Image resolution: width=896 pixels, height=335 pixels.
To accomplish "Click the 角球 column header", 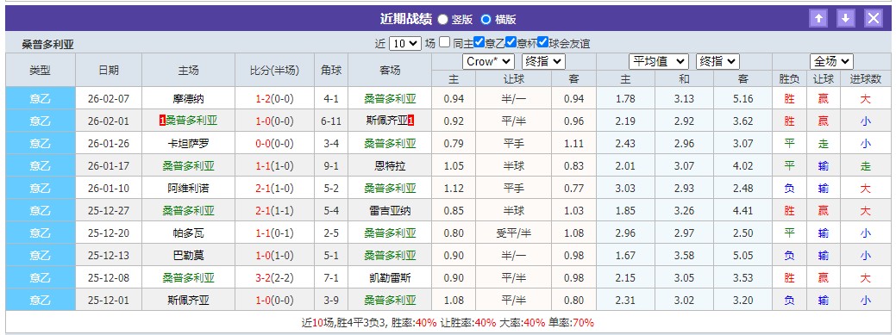I will pyautogui.click(x=331, y=71).
